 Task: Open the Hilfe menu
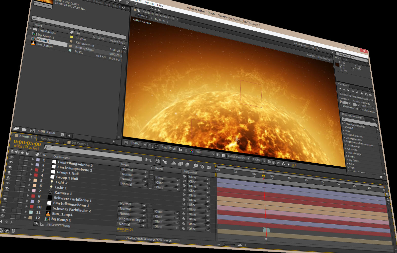pos(160,5)
